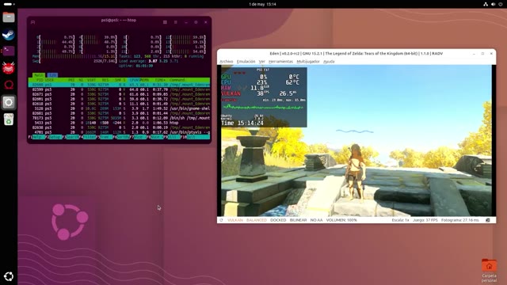The height and width of the screenshot is (285, 507).
Task: Open the Terminal icon in the dock
Action: click(x=9, y=51)
